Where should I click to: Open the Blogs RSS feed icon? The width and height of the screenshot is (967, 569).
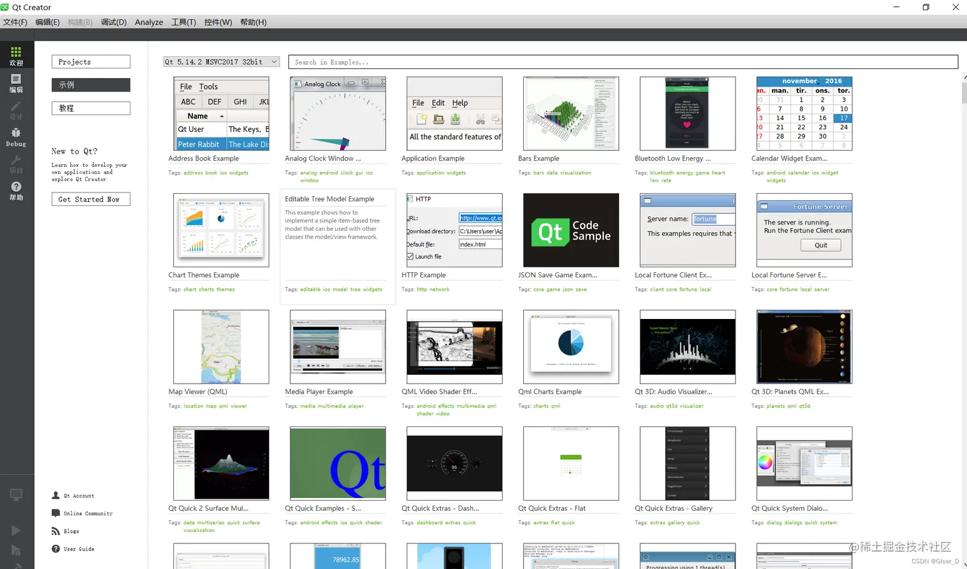click(x=56, y=531)
